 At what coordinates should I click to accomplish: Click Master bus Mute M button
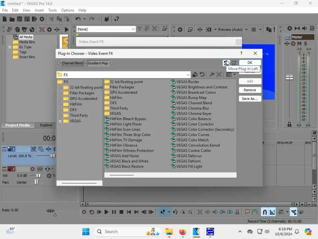(x=299, y=44)
